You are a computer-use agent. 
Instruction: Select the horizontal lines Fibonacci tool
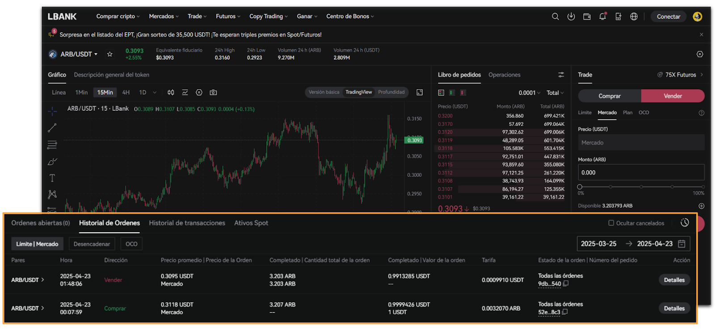pos(52,145)
